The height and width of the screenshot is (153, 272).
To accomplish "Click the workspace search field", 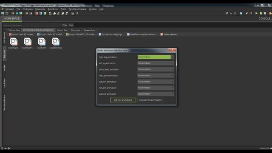I will (32, 25).
